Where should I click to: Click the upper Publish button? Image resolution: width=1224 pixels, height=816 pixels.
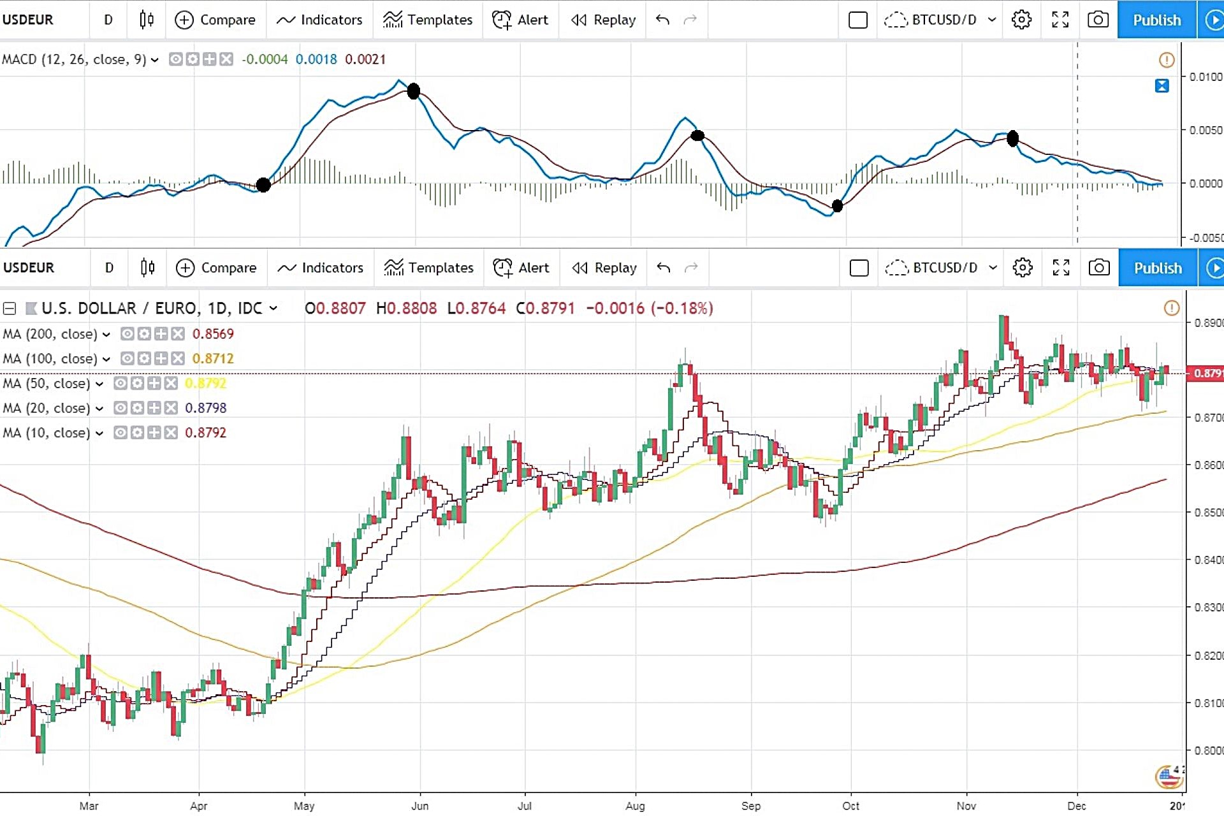[1157, 20]
